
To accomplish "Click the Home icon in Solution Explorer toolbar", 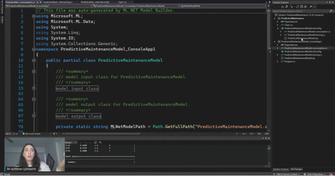I will pos(283,7).
